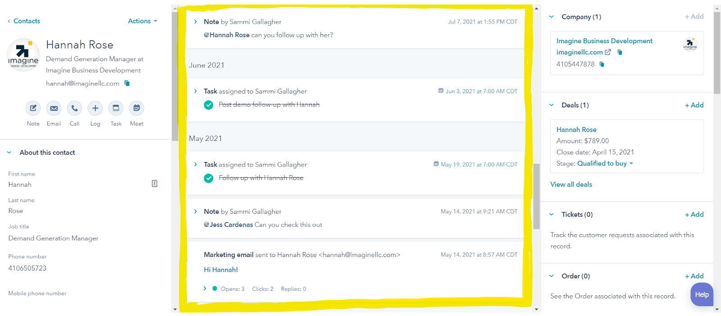Open Imagine Business Development company link

(604, 41)
